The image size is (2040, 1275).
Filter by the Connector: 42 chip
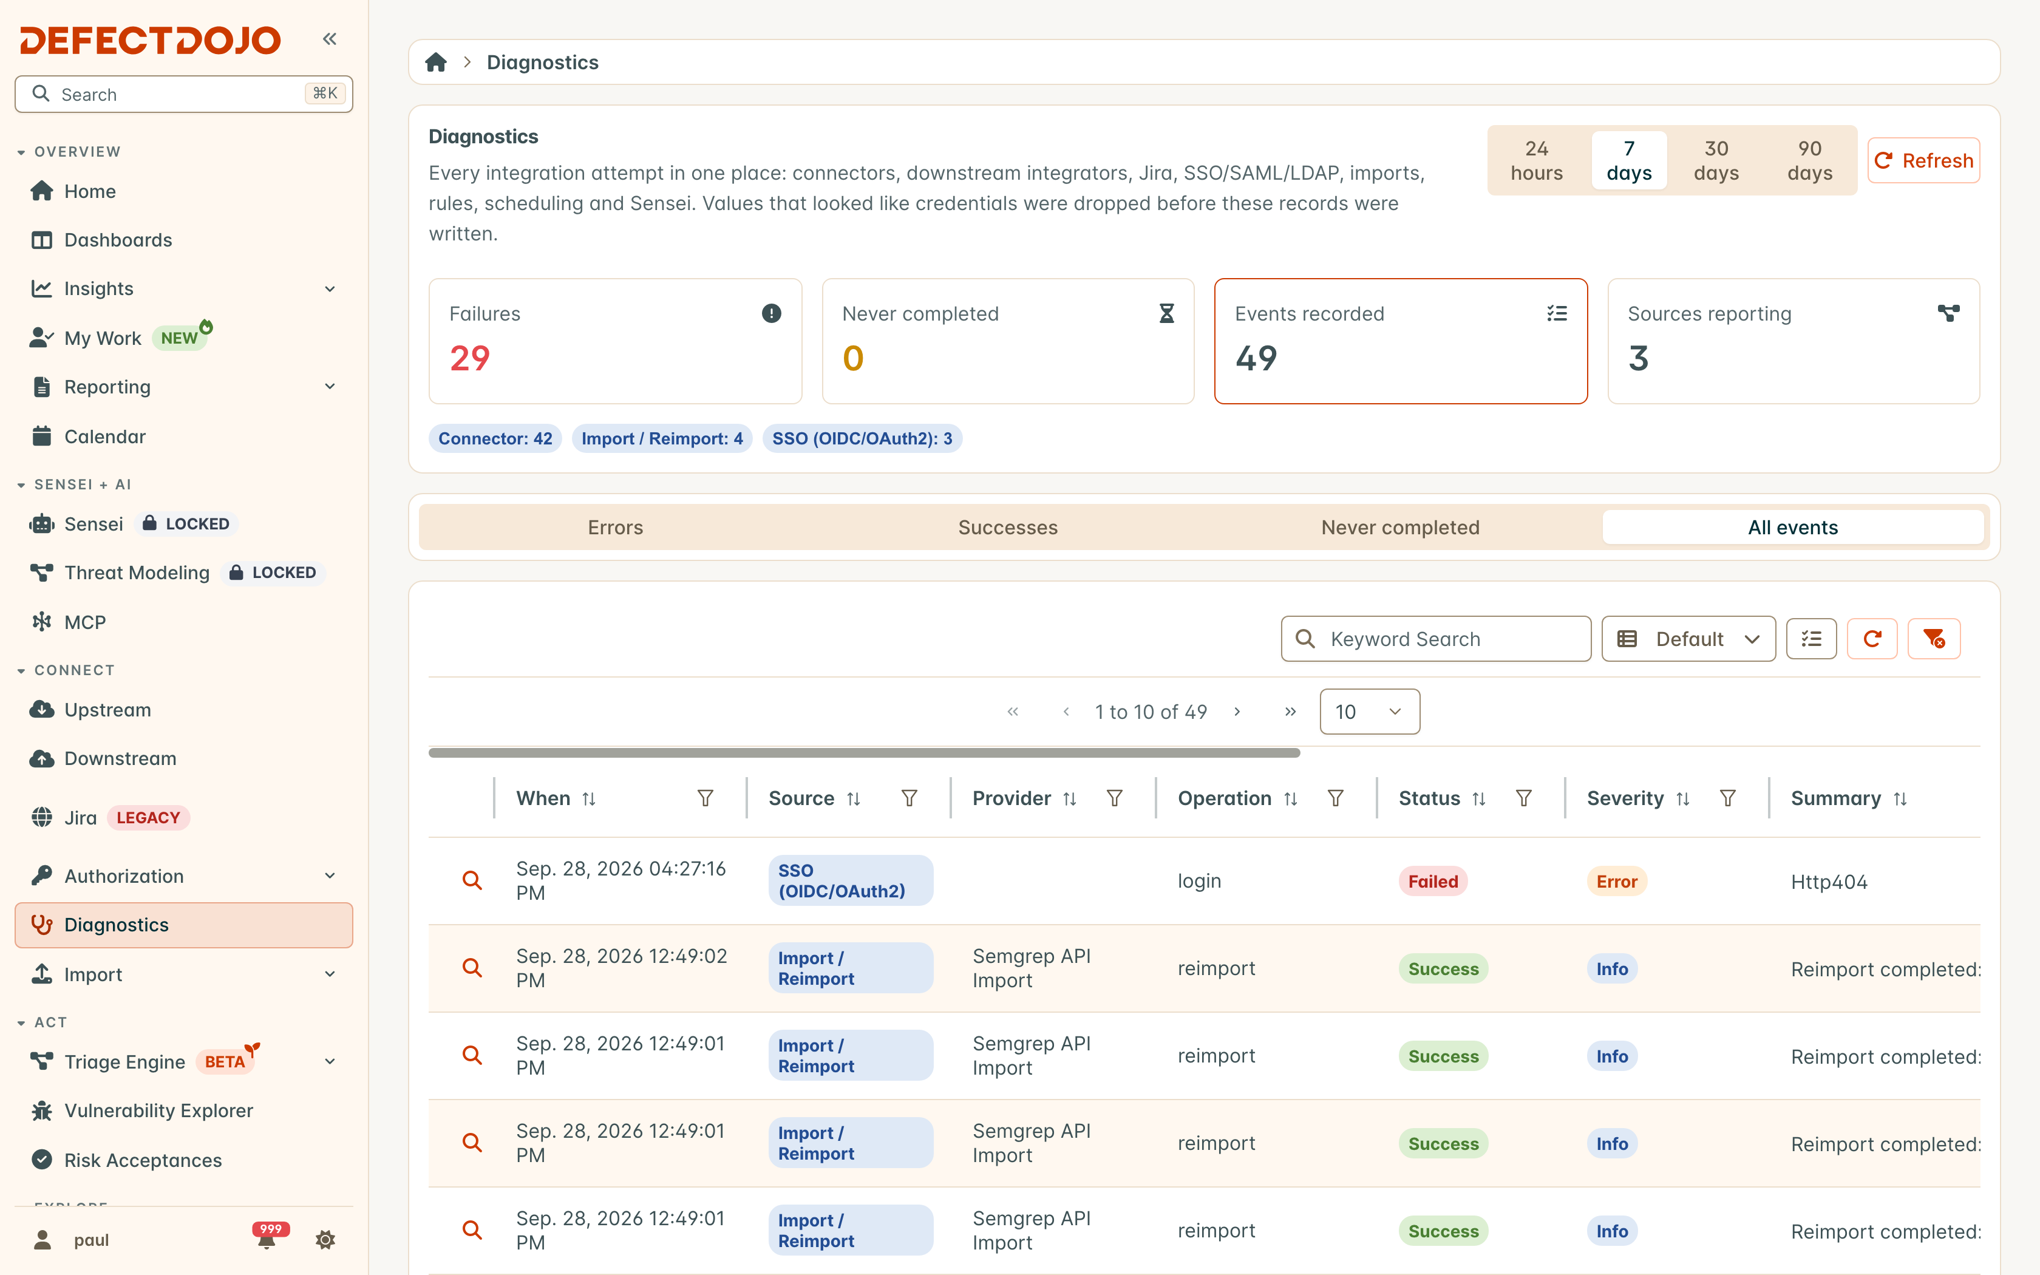[495, 438]
